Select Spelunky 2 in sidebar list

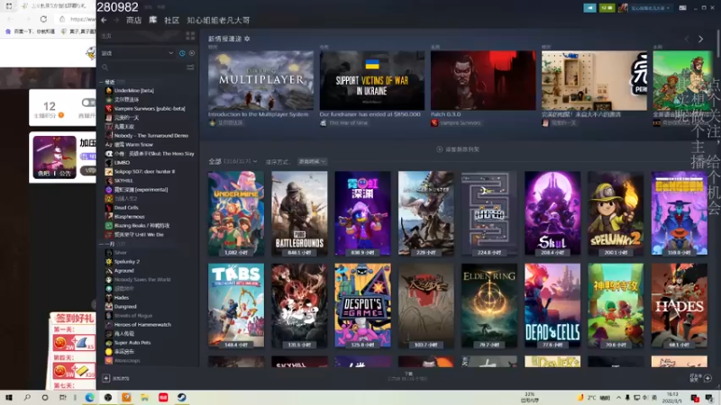126,262
